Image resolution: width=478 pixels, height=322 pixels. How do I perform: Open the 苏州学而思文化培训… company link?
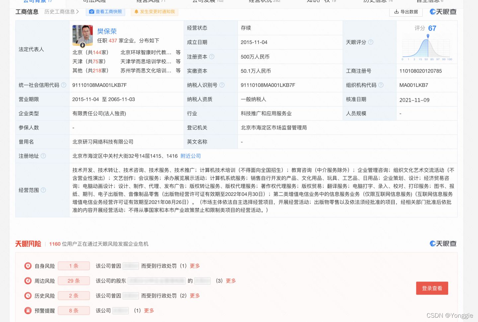pos(146,70)
